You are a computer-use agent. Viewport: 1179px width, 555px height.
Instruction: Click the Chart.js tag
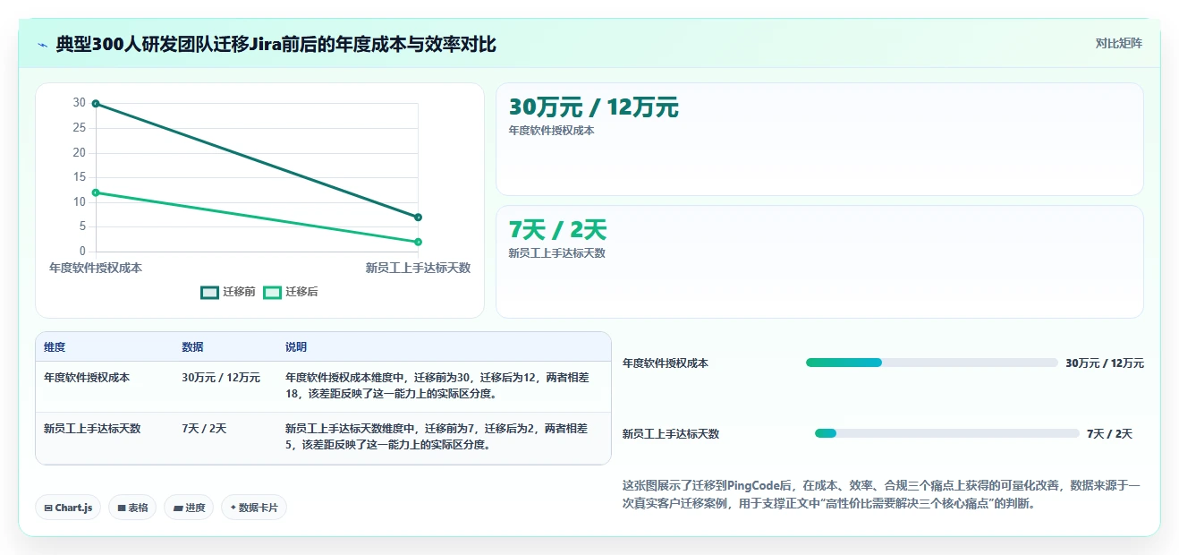coord(68,508)
